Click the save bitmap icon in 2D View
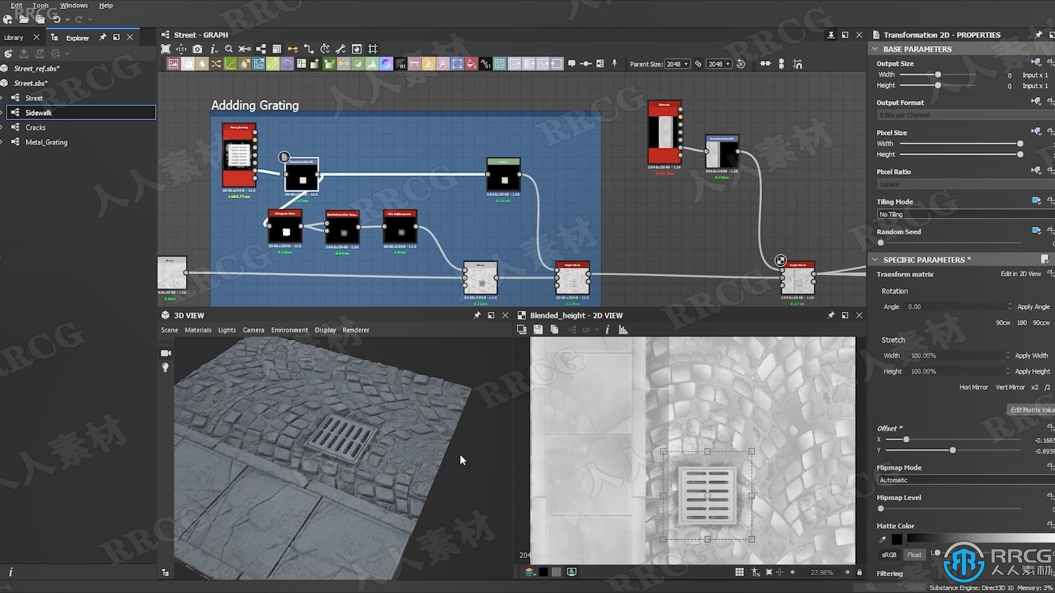This screenshot has width=1055, height=593. (x=538, y=329)
